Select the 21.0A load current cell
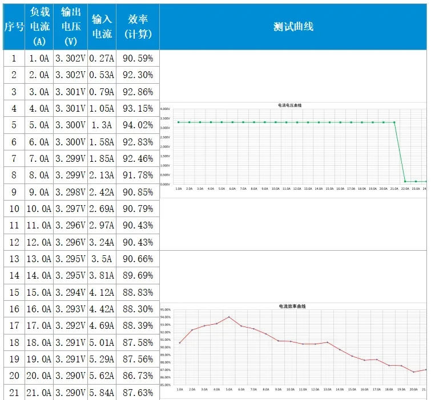Screen dimensions: 431x400 point(39,392)
